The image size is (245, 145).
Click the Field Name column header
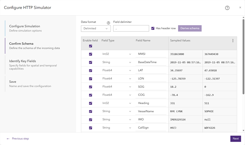[x=143, y=41]
